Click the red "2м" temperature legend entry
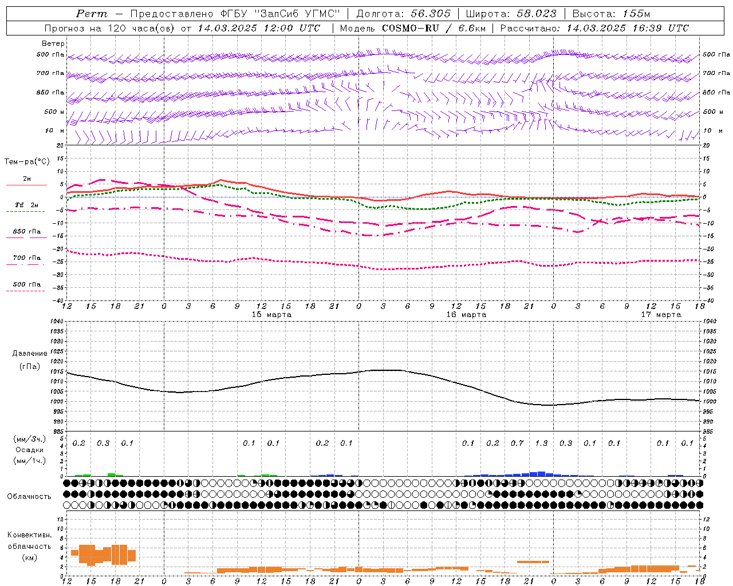Screen dimensions: 733x586 tap(27, 179)
